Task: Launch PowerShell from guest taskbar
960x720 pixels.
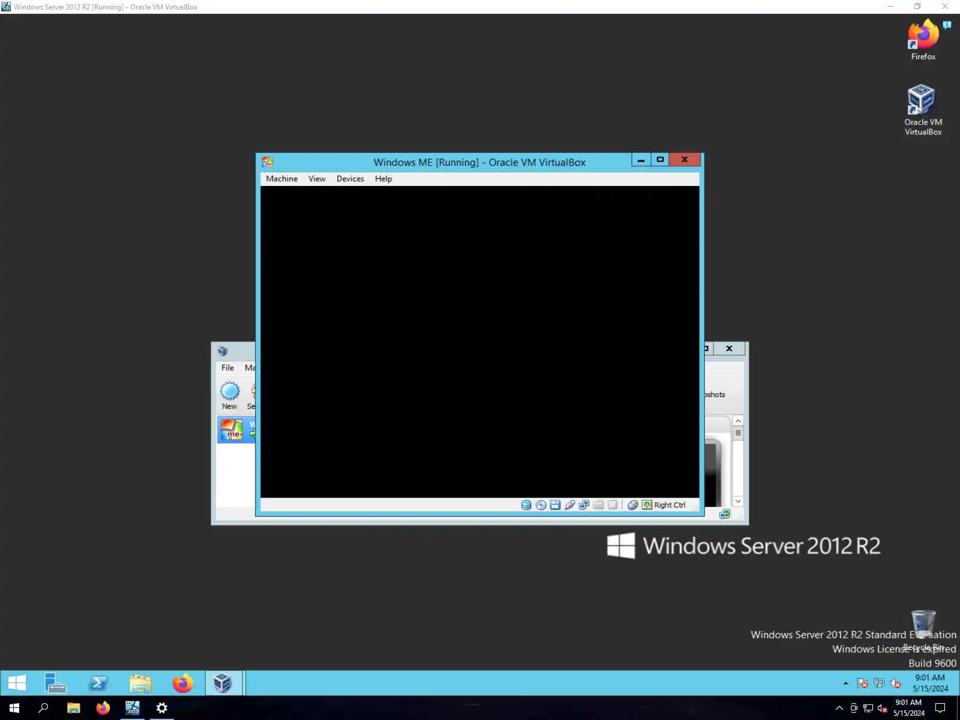Action: 98,683
